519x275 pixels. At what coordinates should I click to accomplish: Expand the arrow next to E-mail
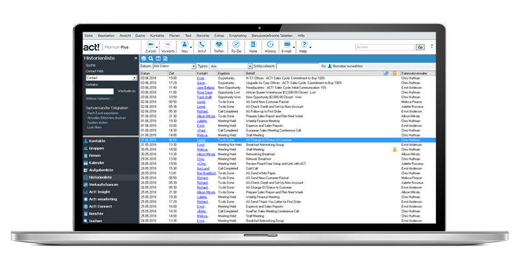[294, 47]
